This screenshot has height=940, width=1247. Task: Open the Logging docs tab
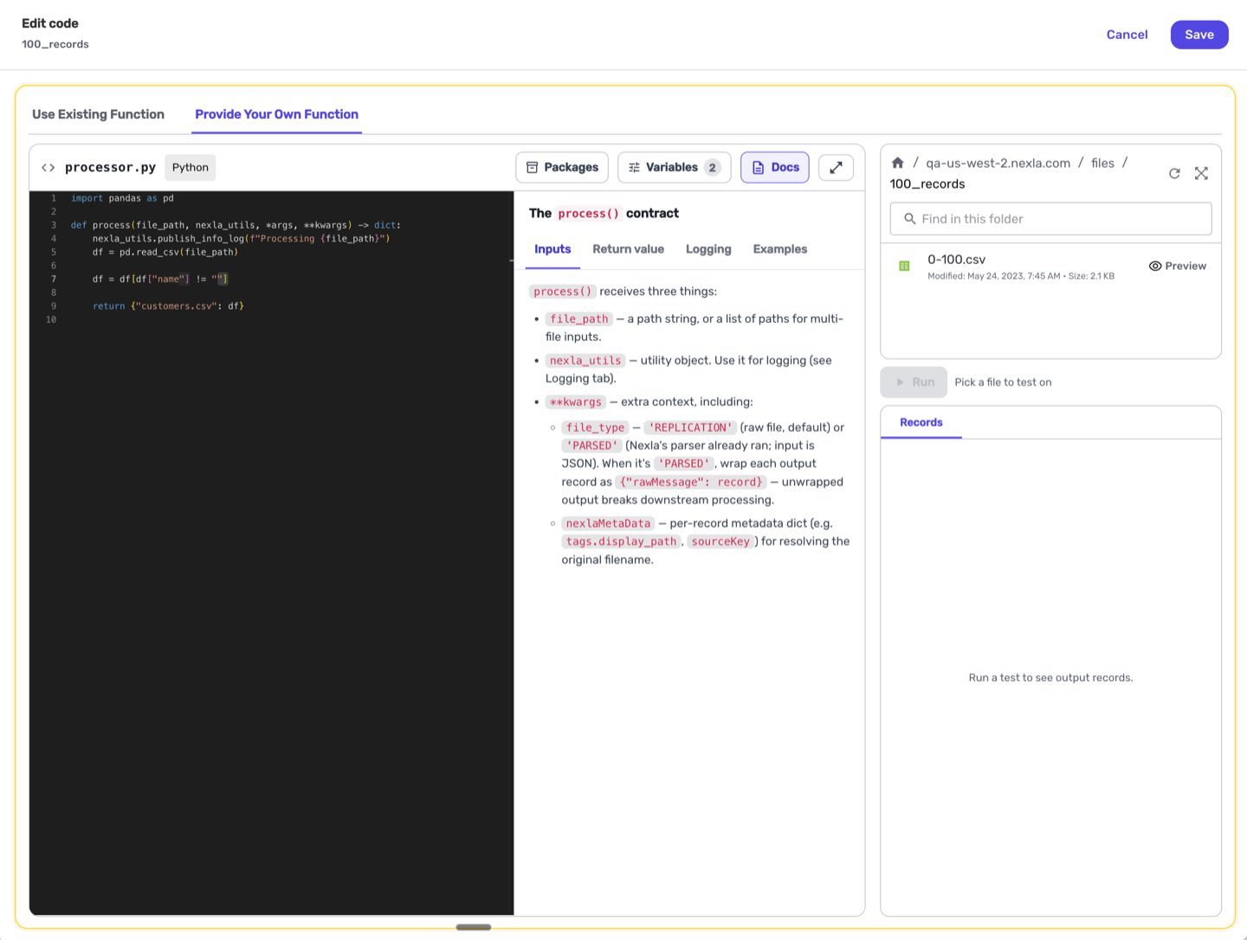(x=708, y=249)
